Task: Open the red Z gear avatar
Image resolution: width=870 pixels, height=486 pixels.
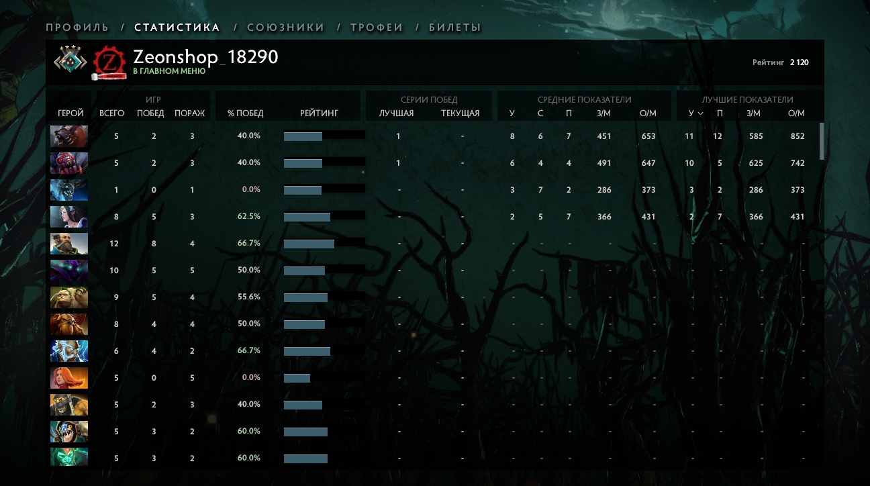Action: coord(108,63)
